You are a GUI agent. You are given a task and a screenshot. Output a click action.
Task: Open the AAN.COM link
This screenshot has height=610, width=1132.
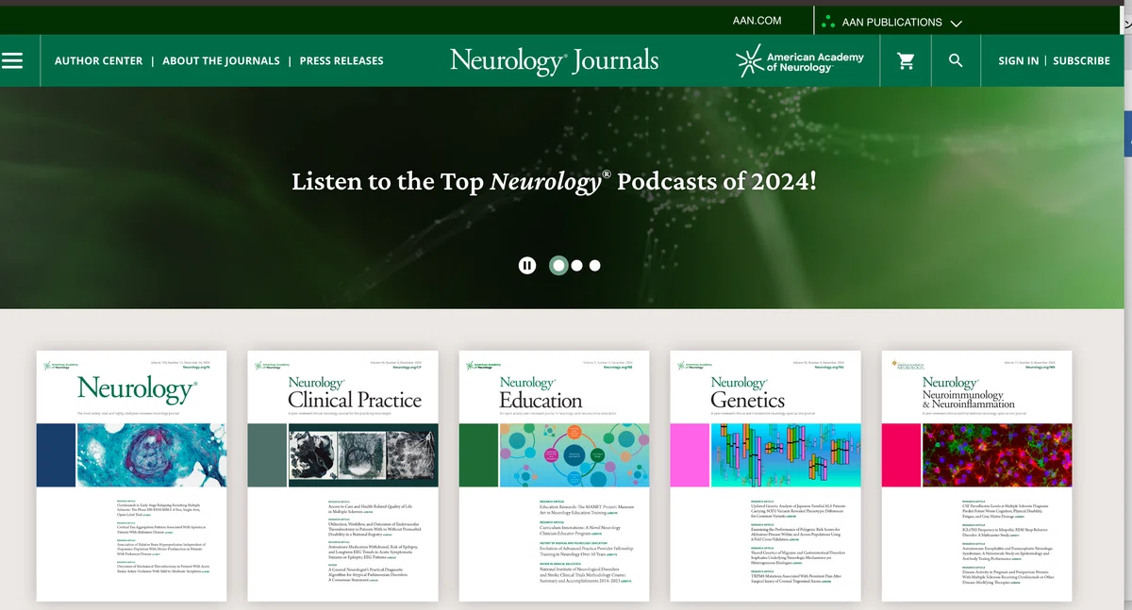click(757, 21)
